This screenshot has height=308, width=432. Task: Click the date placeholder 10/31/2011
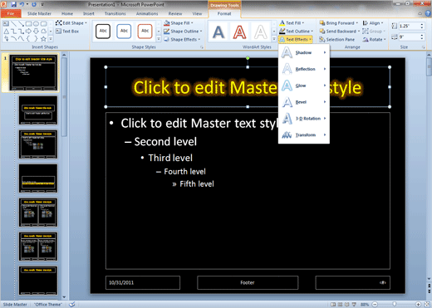143,282
